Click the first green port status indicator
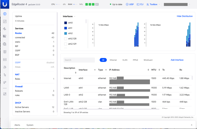The width and height of the screenshot is (197, 129). coord(86,4)
